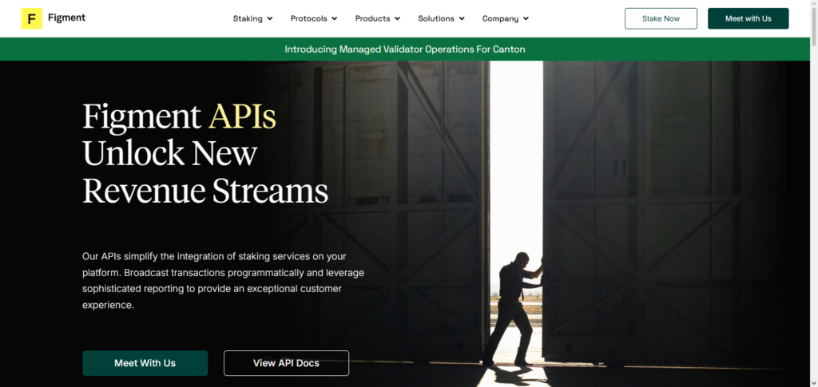Expand the Company chevron arrow
Viewport: 818px width, 387px height.
[526, 18]
